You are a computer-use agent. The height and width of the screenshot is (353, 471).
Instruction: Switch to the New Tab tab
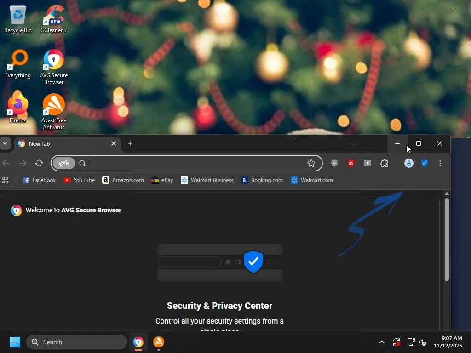68,144
